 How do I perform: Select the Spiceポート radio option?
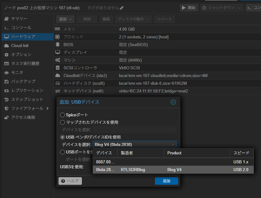pos(63,115)
